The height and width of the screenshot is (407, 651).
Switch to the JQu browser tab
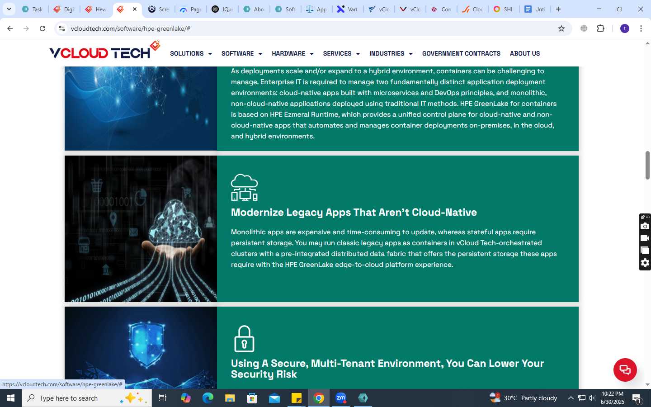(x=222, y=9)
